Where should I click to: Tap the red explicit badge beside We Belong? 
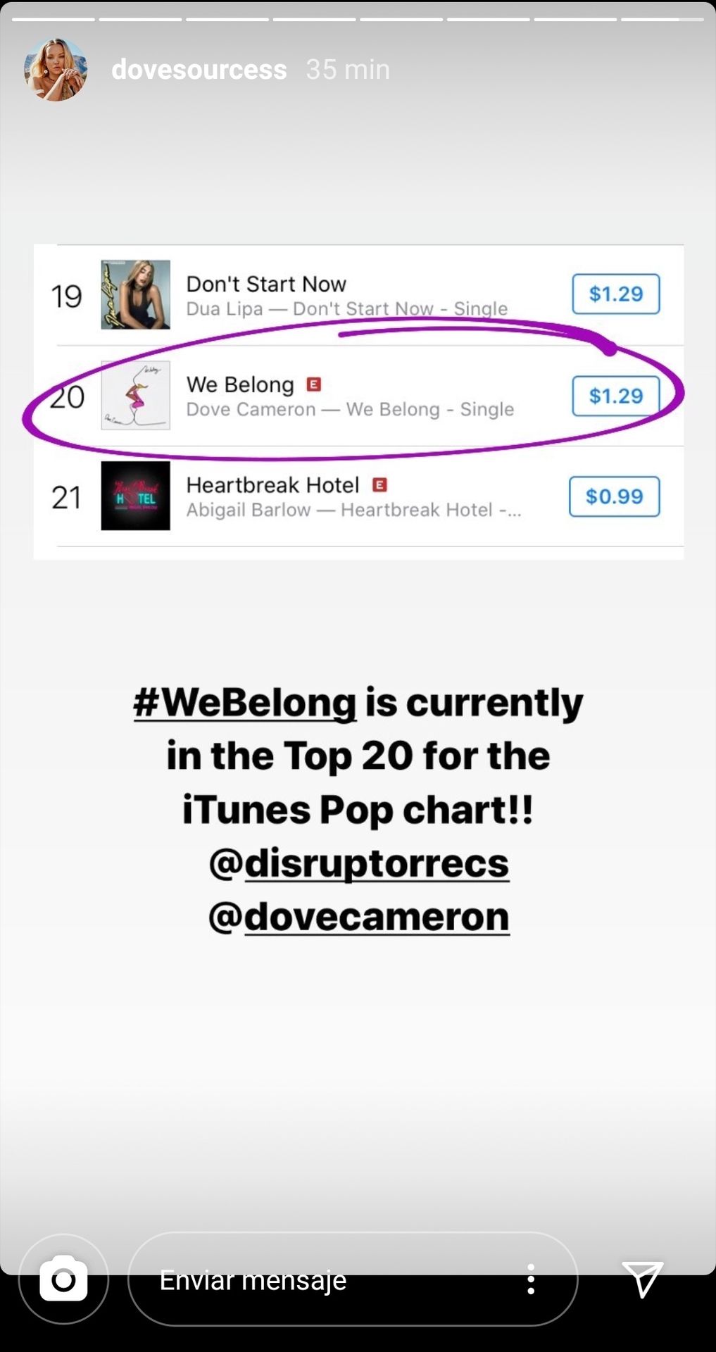tap(314, 384)
